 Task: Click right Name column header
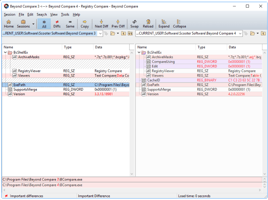tap(166, 47)
